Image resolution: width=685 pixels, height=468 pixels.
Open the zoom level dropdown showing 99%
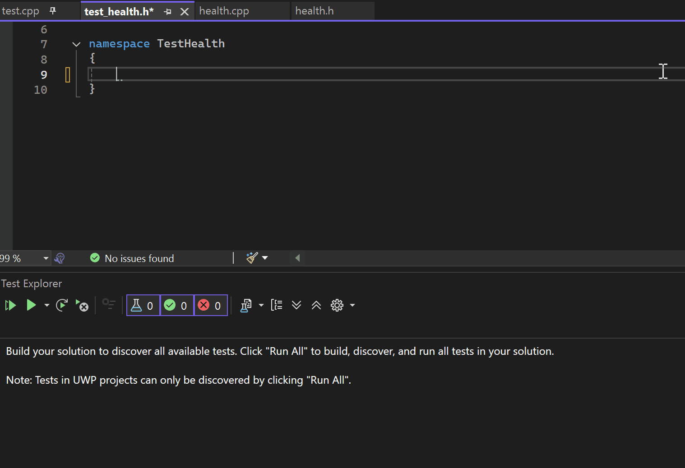coord(45,258)
